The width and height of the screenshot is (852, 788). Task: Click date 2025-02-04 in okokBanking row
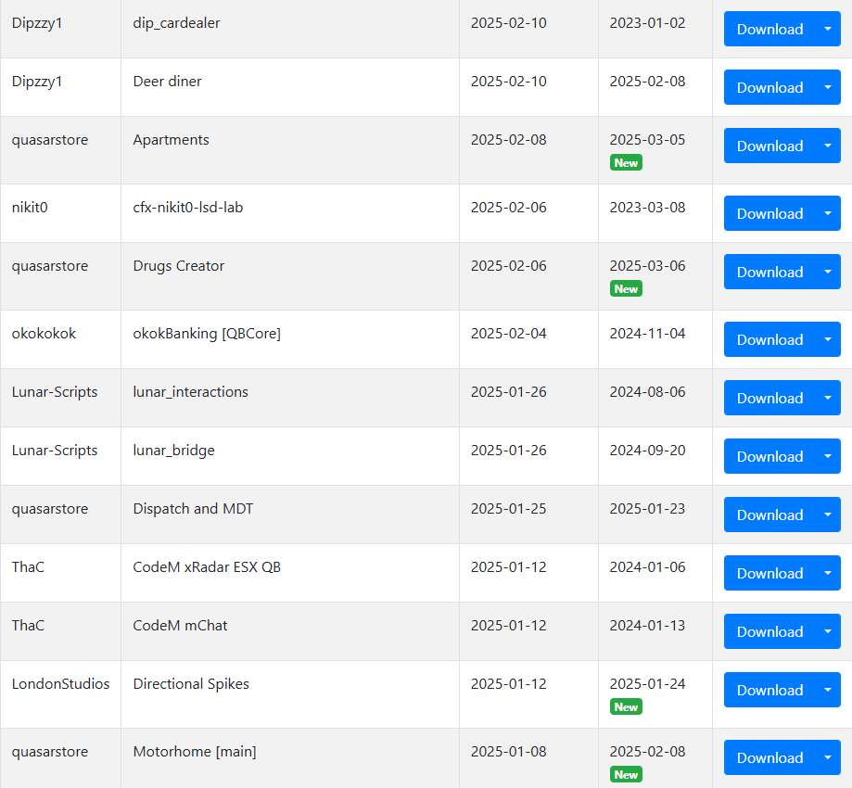(509, 334)
